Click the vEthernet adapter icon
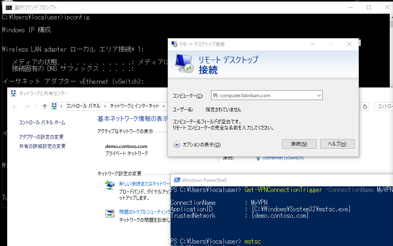The height and width of the screenshot is (246, 393). point(258,158)
